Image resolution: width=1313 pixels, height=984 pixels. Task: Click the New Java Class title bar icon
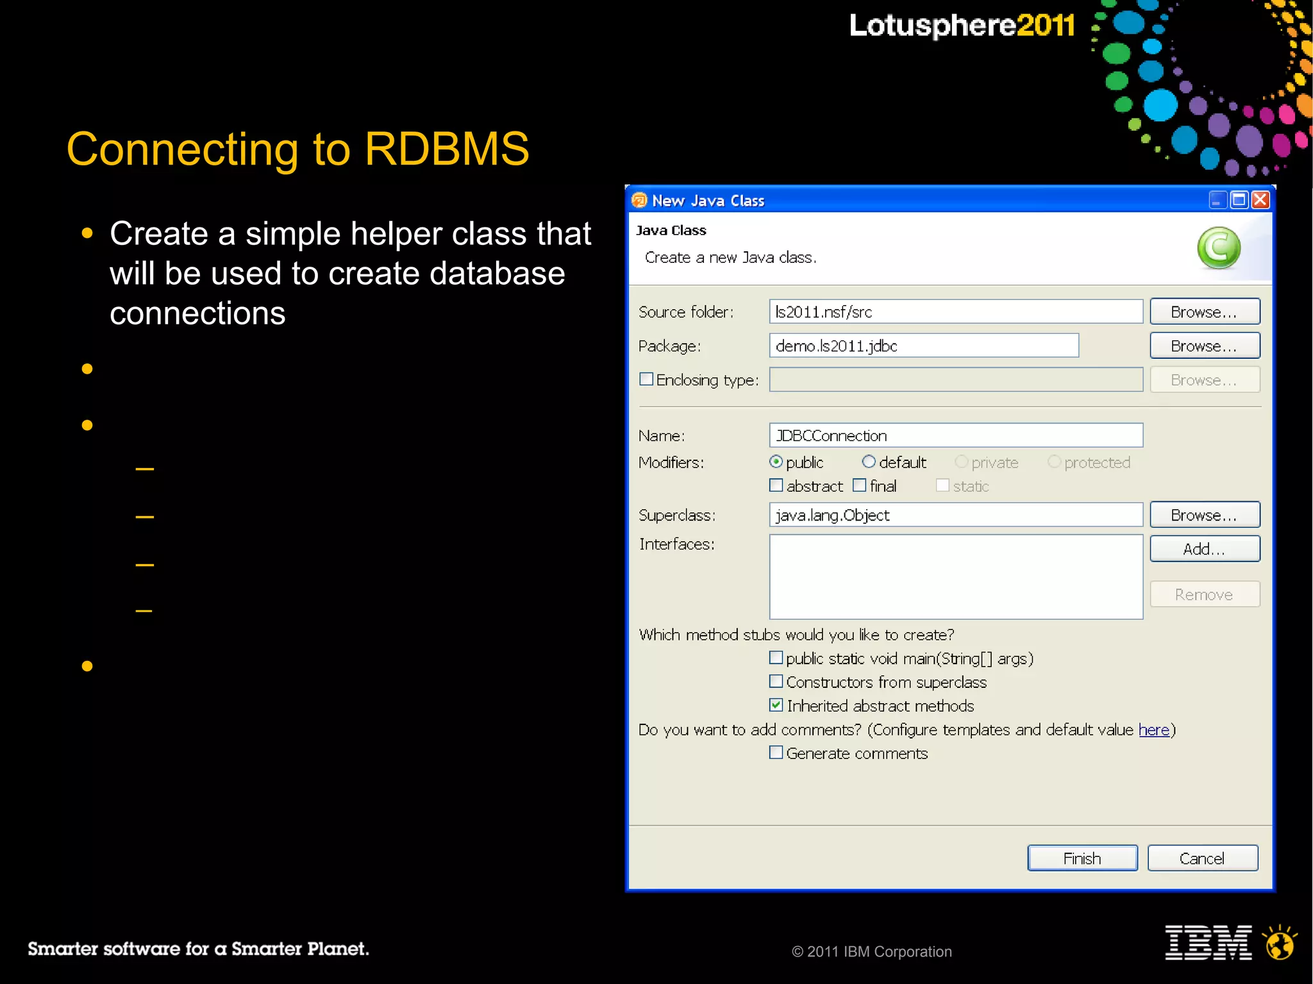pyautogui.click(x=639, y=201)
